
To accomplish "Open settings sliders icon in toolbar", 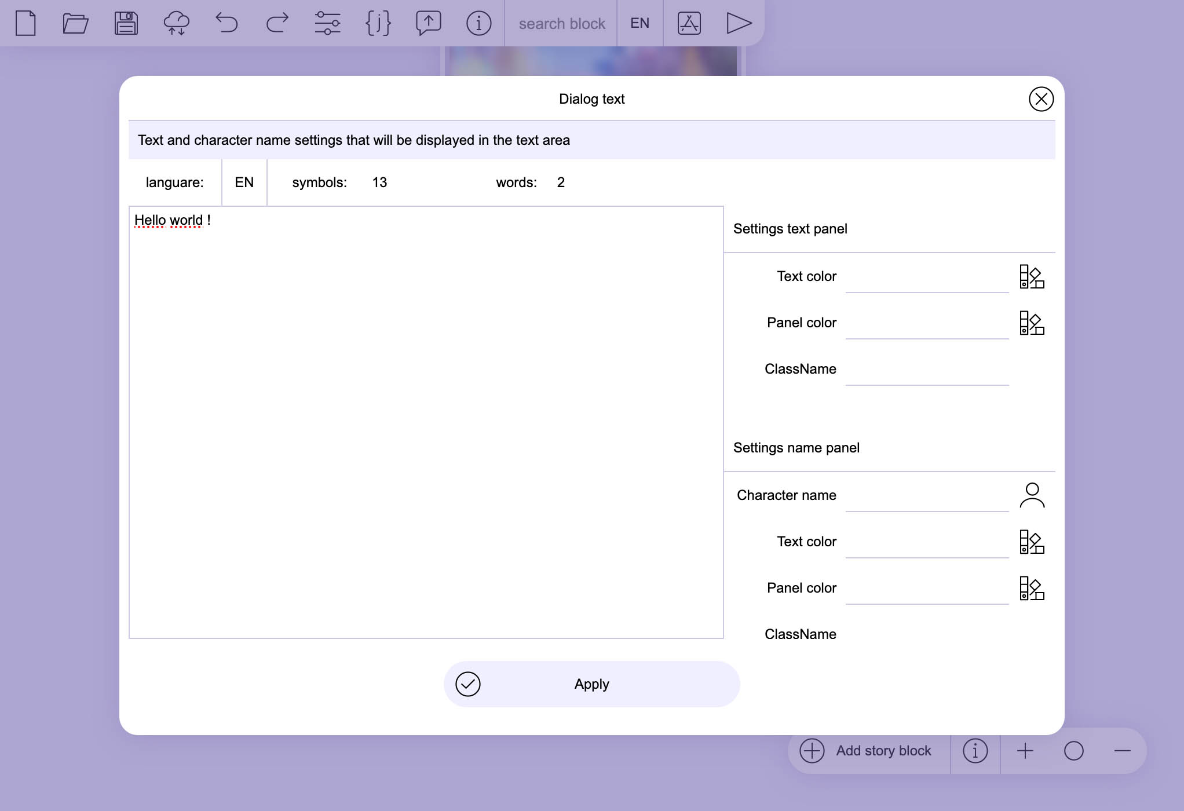I will coord(327,23).
